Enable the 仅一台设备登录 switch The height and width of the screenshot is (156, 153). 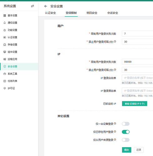(x=126, y=124)
